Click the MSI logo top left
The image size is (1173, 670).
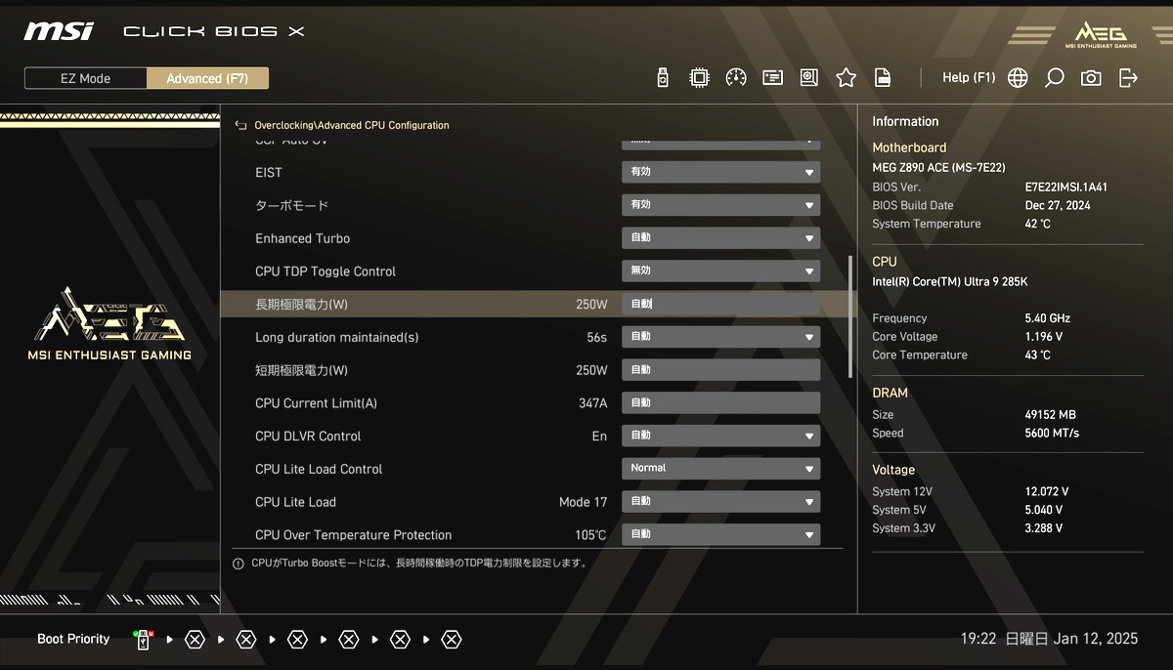pyautogui.click(x=59, y=31)
